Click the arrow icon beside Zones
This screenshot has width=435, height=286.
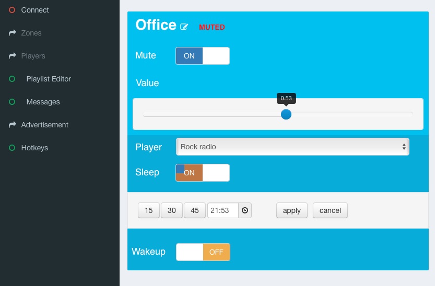coord(13,33)
